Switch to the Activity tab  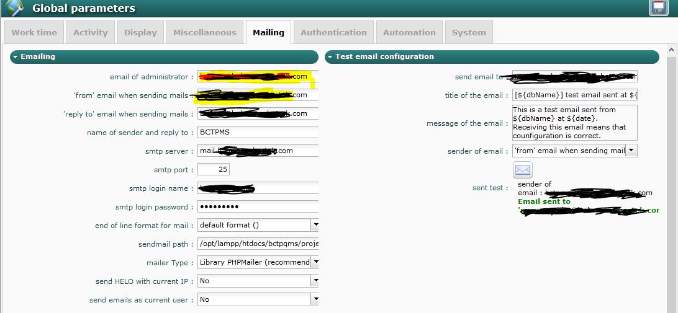tap(91, 32)
